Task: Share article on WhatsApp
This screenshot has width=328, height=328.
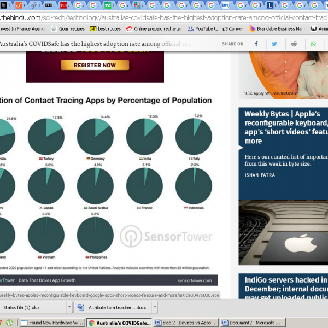Action: 313,44
